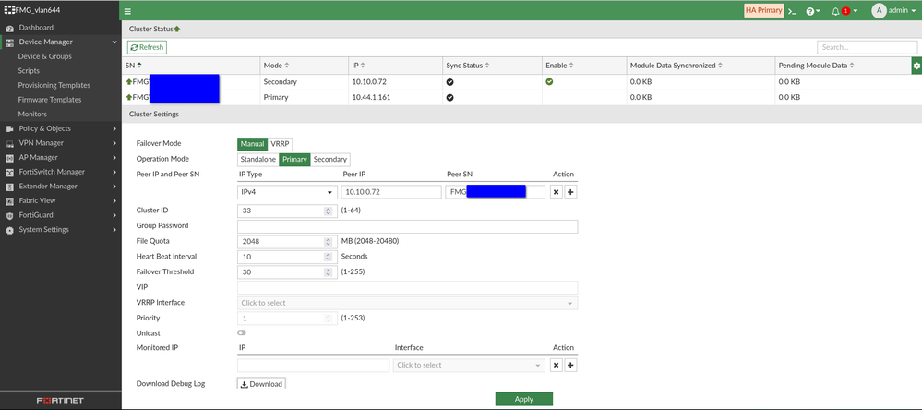Click the Group Password field
Screen dimensions: 922x410
pos(408,226)
